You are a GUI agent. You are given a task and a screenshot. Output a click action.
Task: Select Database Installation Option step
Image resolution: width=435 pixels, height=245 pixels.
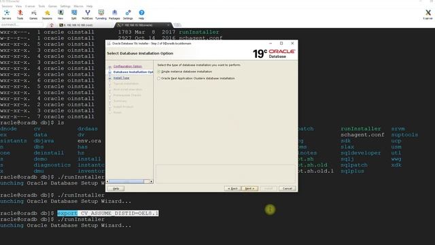pyautogui.click(x=133, y=72)
